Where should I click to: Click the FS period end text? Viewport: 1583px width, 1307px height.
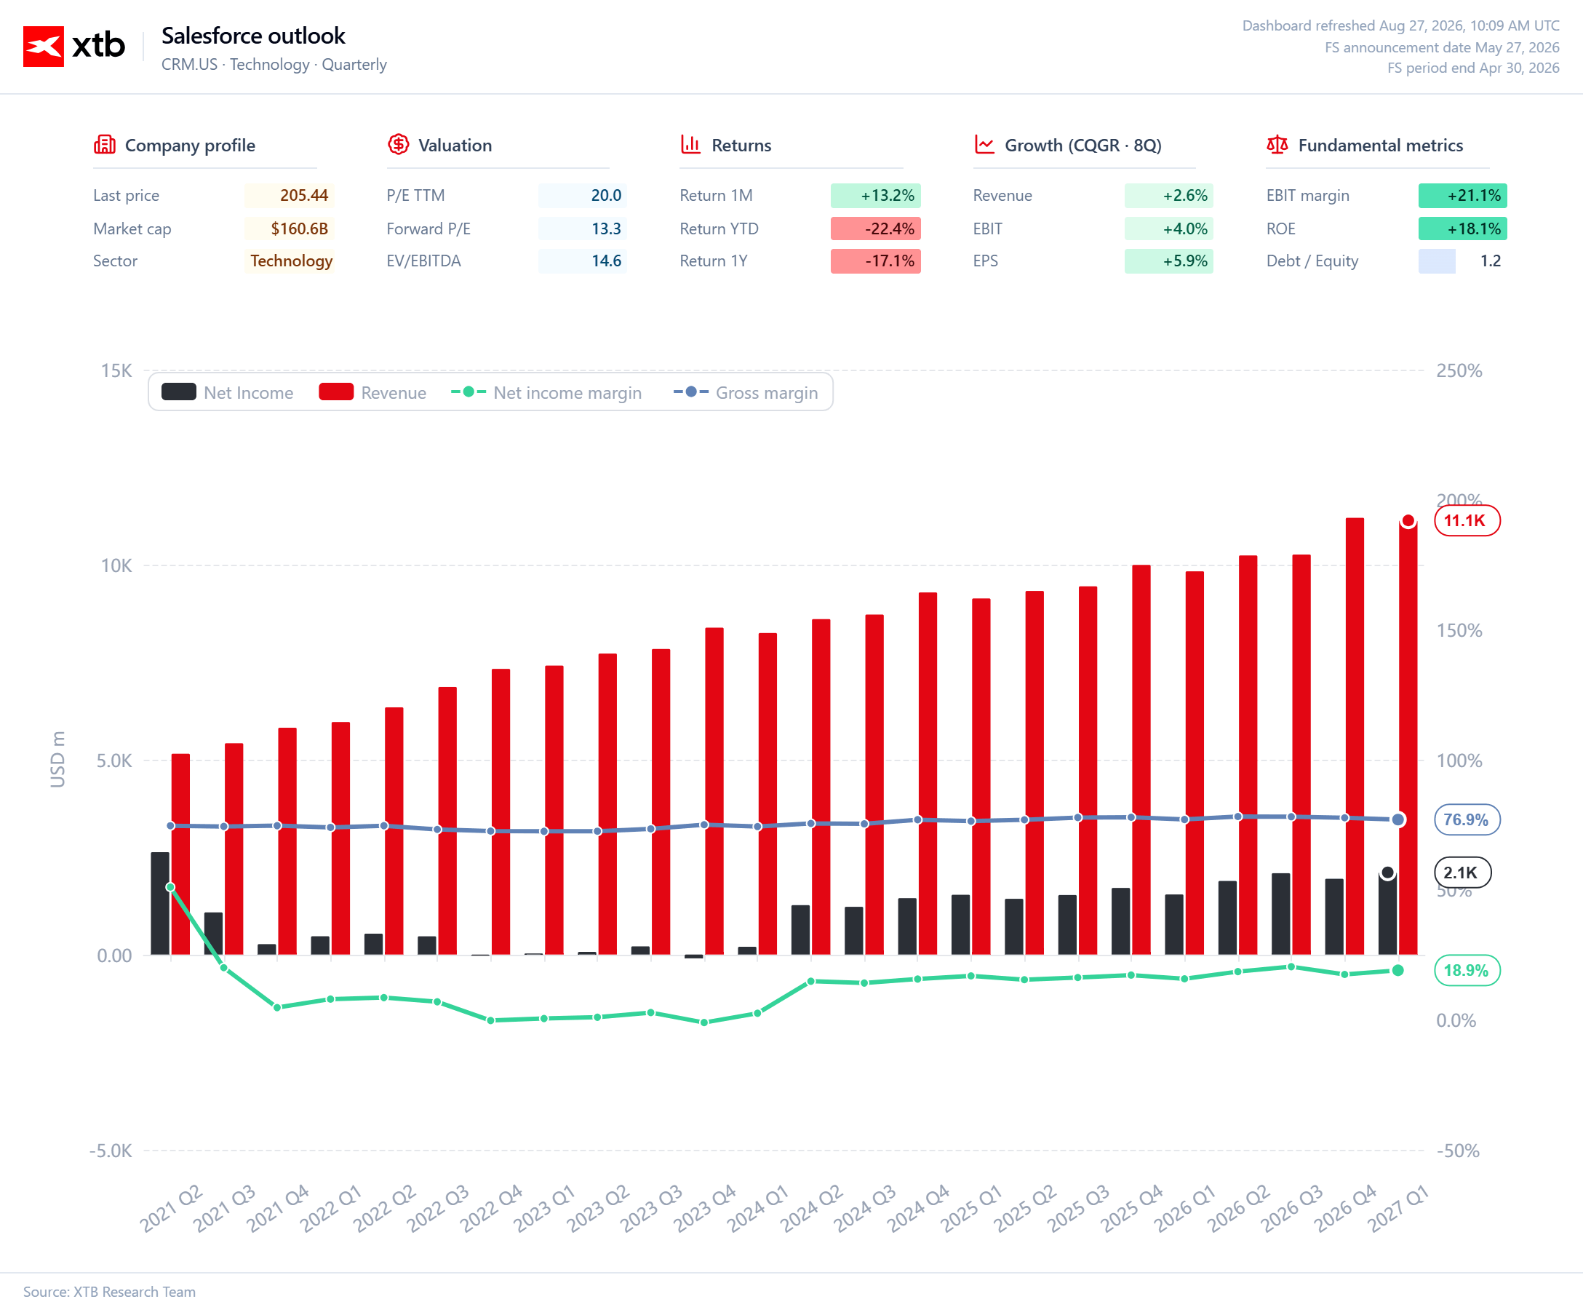tap(1474, 68)
